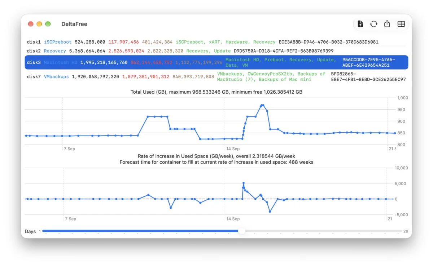Open the Share icon in toolbar
The height and width of the screenshot is (266, 433).
click(387, 24)
